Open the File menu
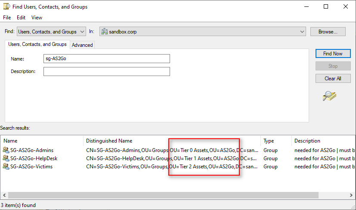Screen dimensions: 356x210 (x=7, y=18)
